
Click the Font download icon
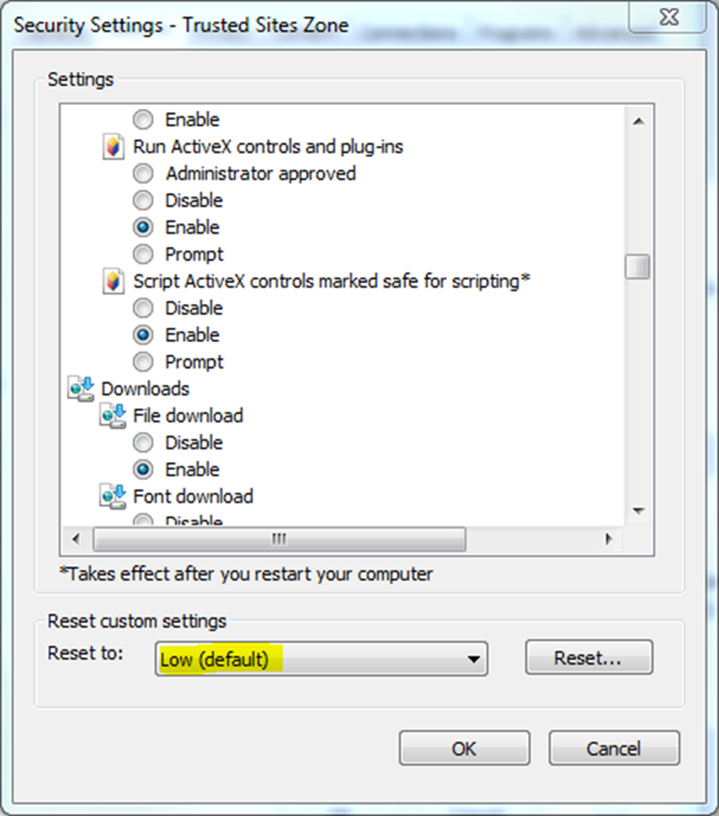coord(112,496)
